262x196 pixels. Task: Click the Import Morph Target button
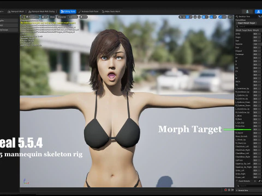(246, 23)
